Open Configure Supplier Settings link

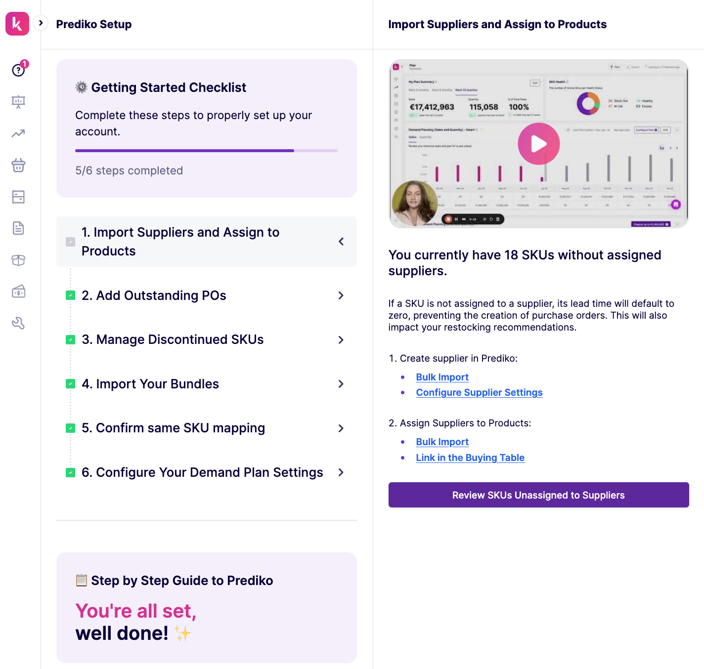click(x=479, y=392)
